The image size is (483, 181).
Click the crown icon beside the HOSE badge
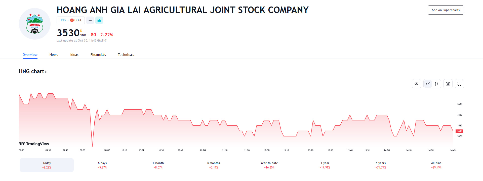point(99,20)
